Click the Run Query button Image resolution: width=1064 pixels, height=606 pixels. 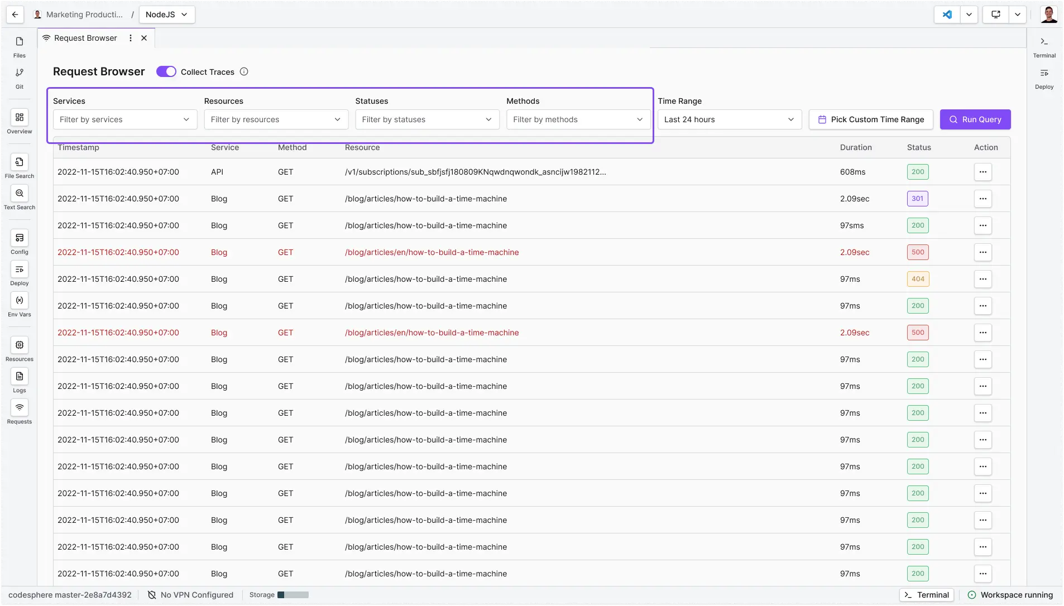coord(975,119)
